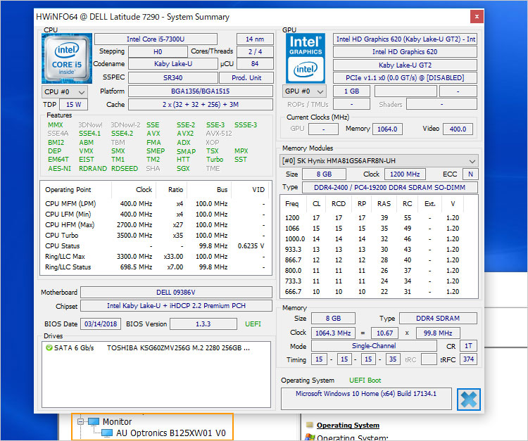Image resolution: width=528 pixels, height=441 pixels.
Task: Click the Cache 2 x (32 + 32 + 256) + 3M field
Action: pyautogui.click(x=201, y=105)
